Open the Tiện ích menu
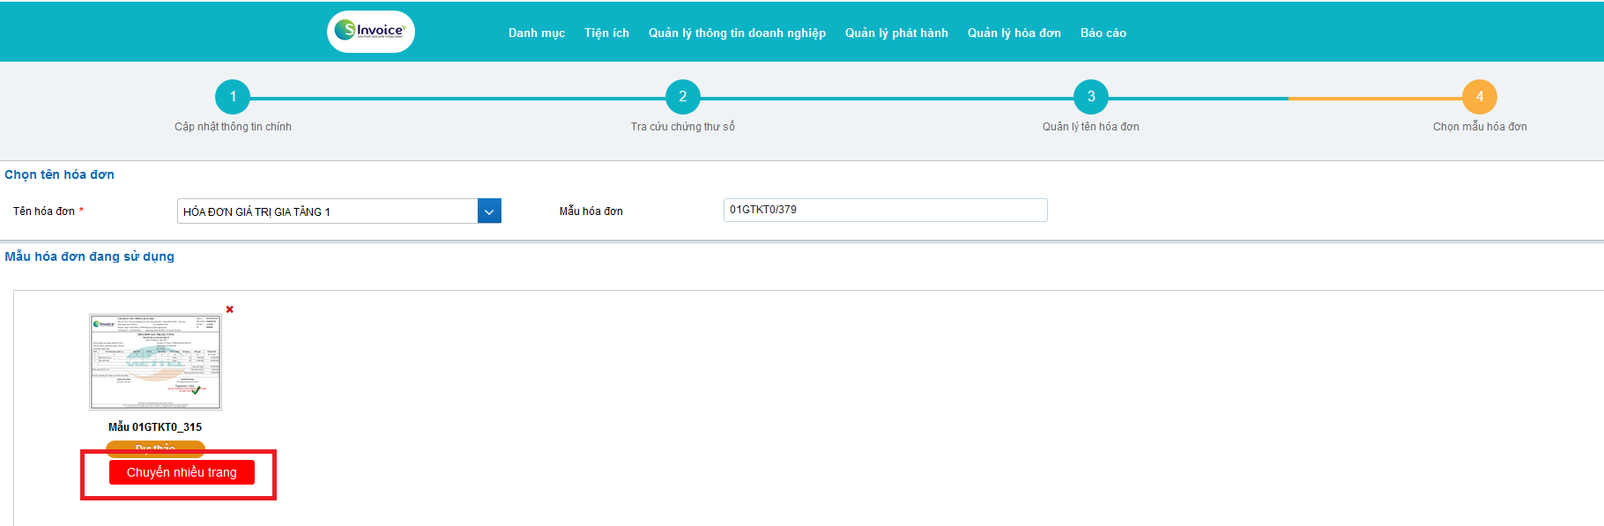 [x=606, y=33]
